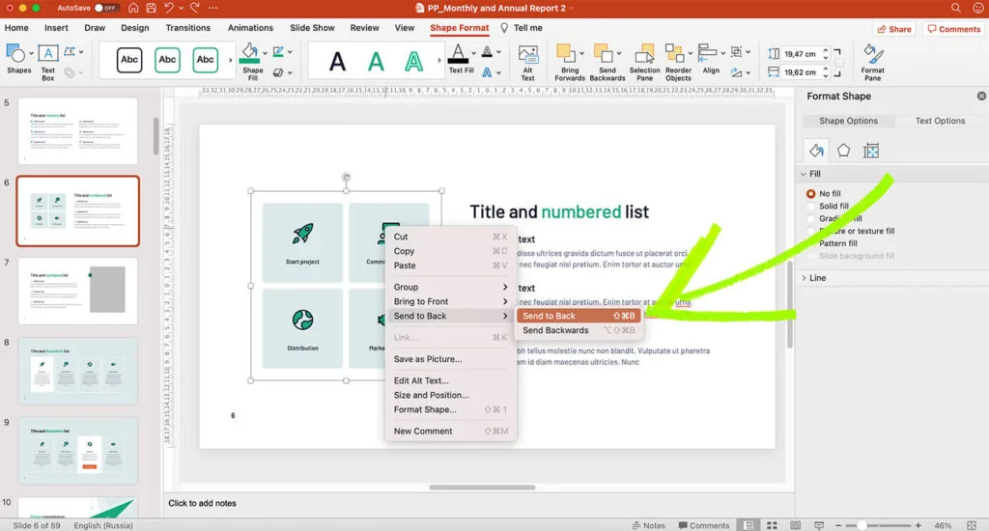Undo the last action
Image resolution: width=989 pixels, height=531 pixels.
pos(168,8)
